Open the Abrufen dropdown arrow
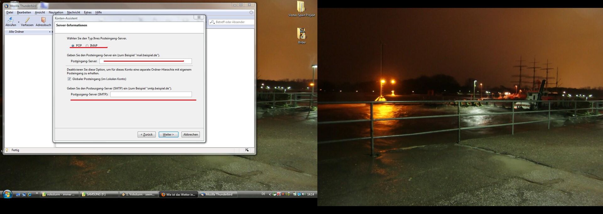 [x=19, y=22]
